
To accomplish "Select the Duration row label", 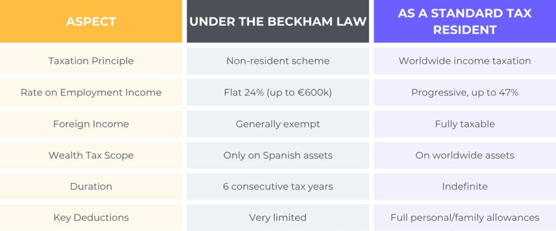I will click(x=91, y=187).
